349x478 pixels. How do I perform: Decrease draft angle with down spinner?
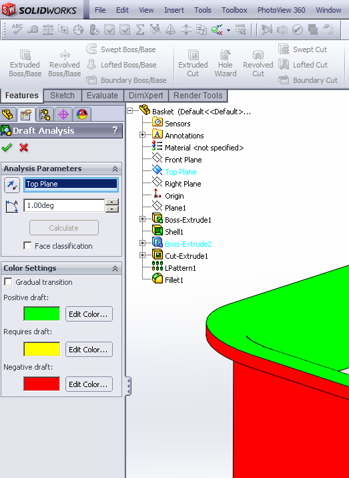(112, 209)
